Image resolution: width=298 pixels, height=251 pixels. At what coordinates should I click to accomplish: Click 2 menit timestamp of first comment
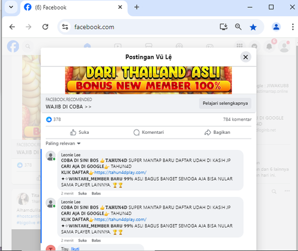click(x=67, y=193)
